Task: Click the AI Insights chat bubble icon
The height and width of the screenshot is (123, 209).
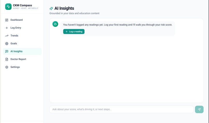Action: [x=7, y=51]
